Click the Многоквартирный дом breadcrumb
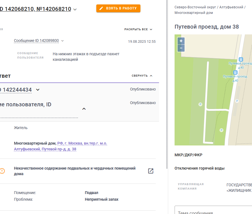 click(194, 13)
